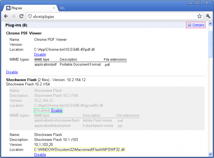Click the 'application/pdf' MIME type cell
214x158 pixels.
[45, 65]
